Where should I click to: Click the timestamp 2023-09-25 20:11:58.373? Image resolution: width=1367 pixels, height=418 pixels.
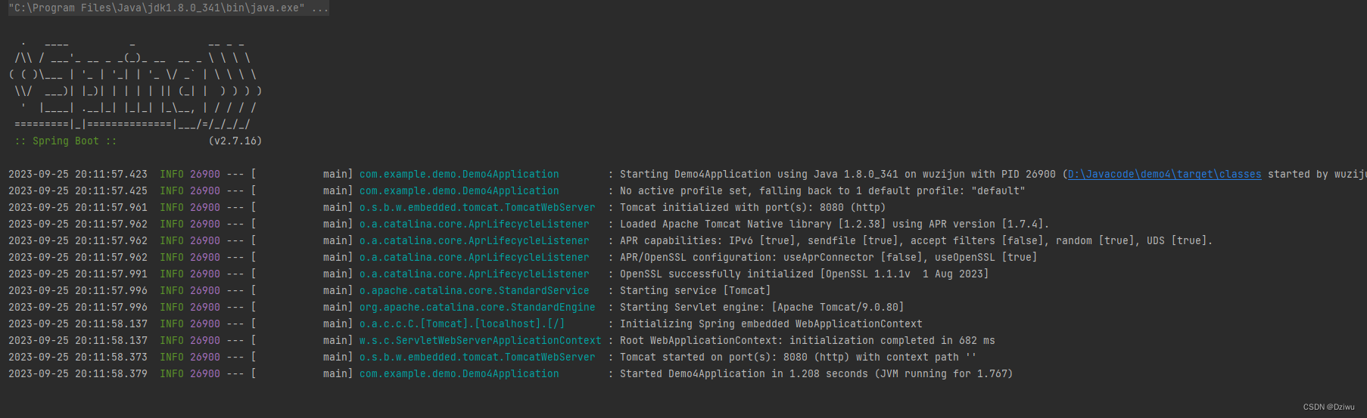78,358
